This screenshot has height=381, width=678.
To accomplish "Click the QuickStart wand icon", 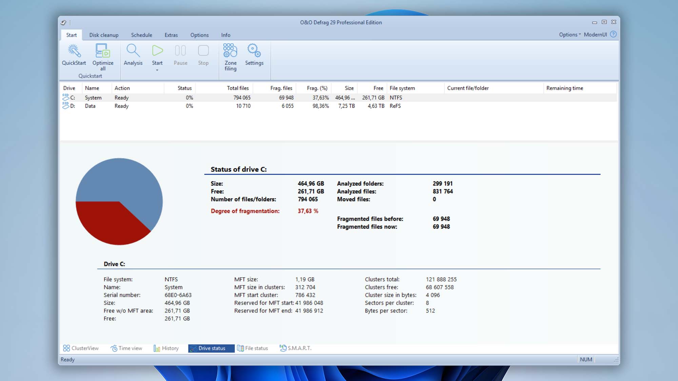I will 74,51.
